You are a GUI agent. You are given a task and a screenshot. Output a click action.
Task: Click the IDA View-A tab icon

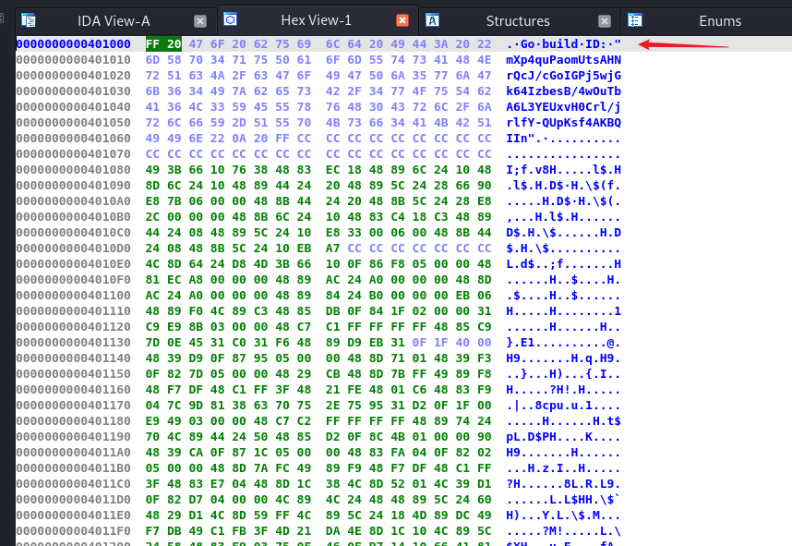point(29,20)
